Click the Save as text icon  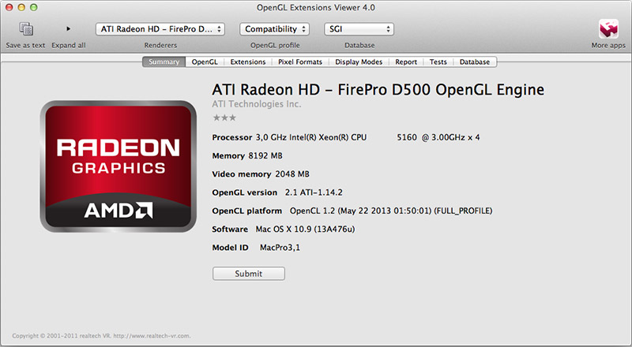click(26, 28)
